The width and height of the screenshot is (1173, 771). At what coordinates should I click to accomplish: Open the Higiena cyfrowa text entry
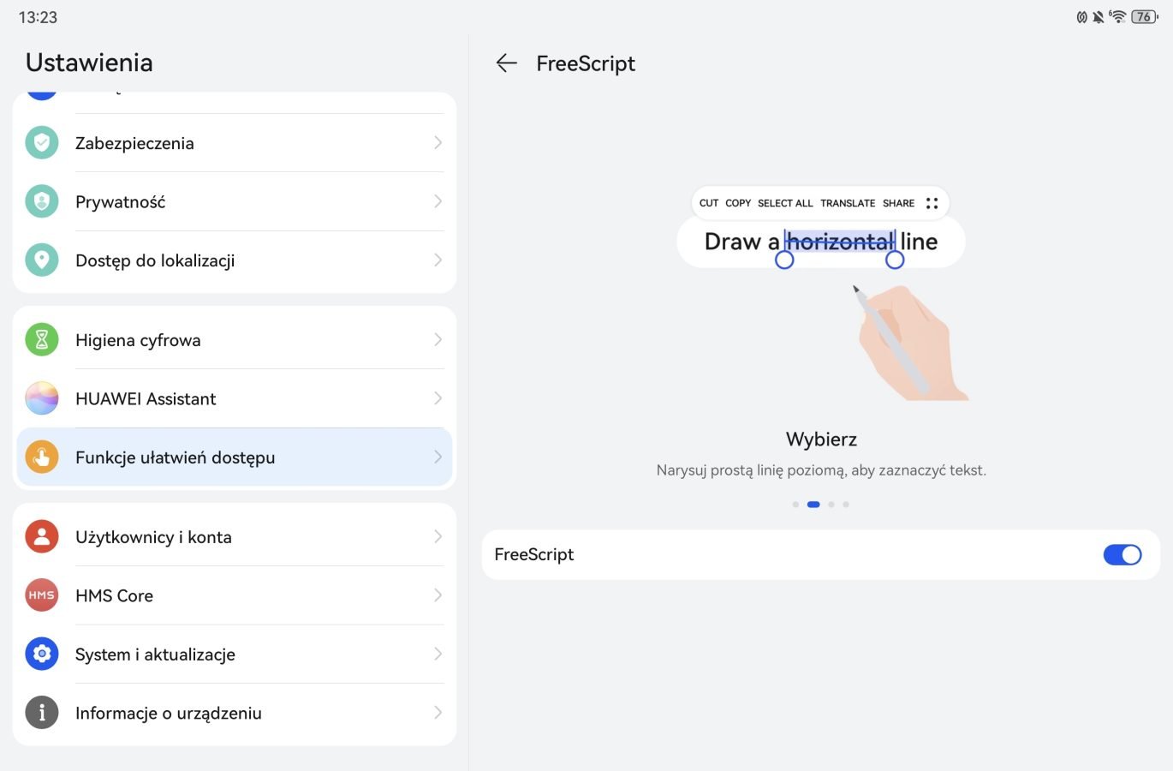point(138,340)
